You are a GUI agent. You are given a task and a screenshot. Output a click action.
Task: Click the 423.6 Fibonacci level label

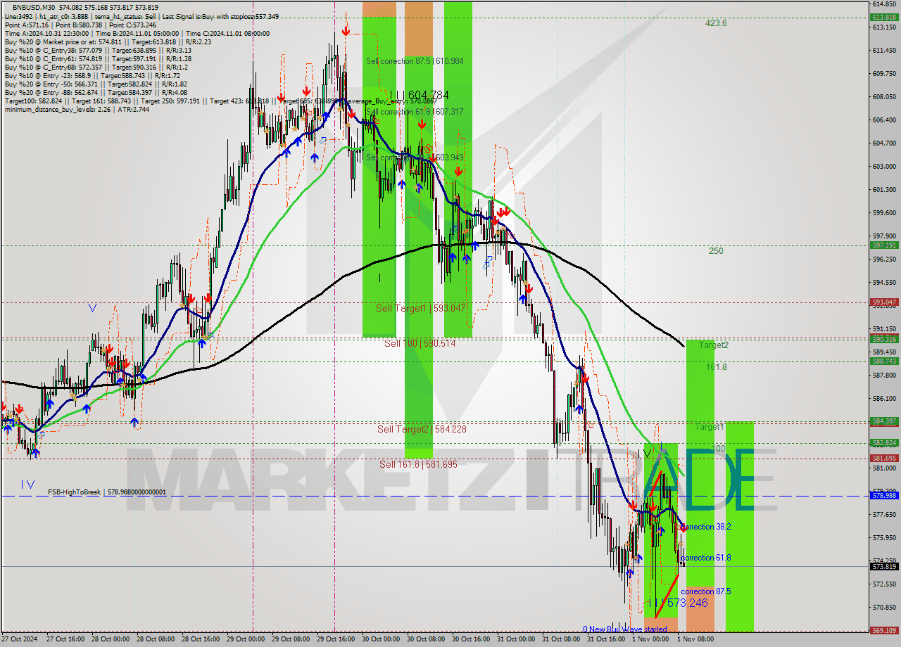[716, 23]
